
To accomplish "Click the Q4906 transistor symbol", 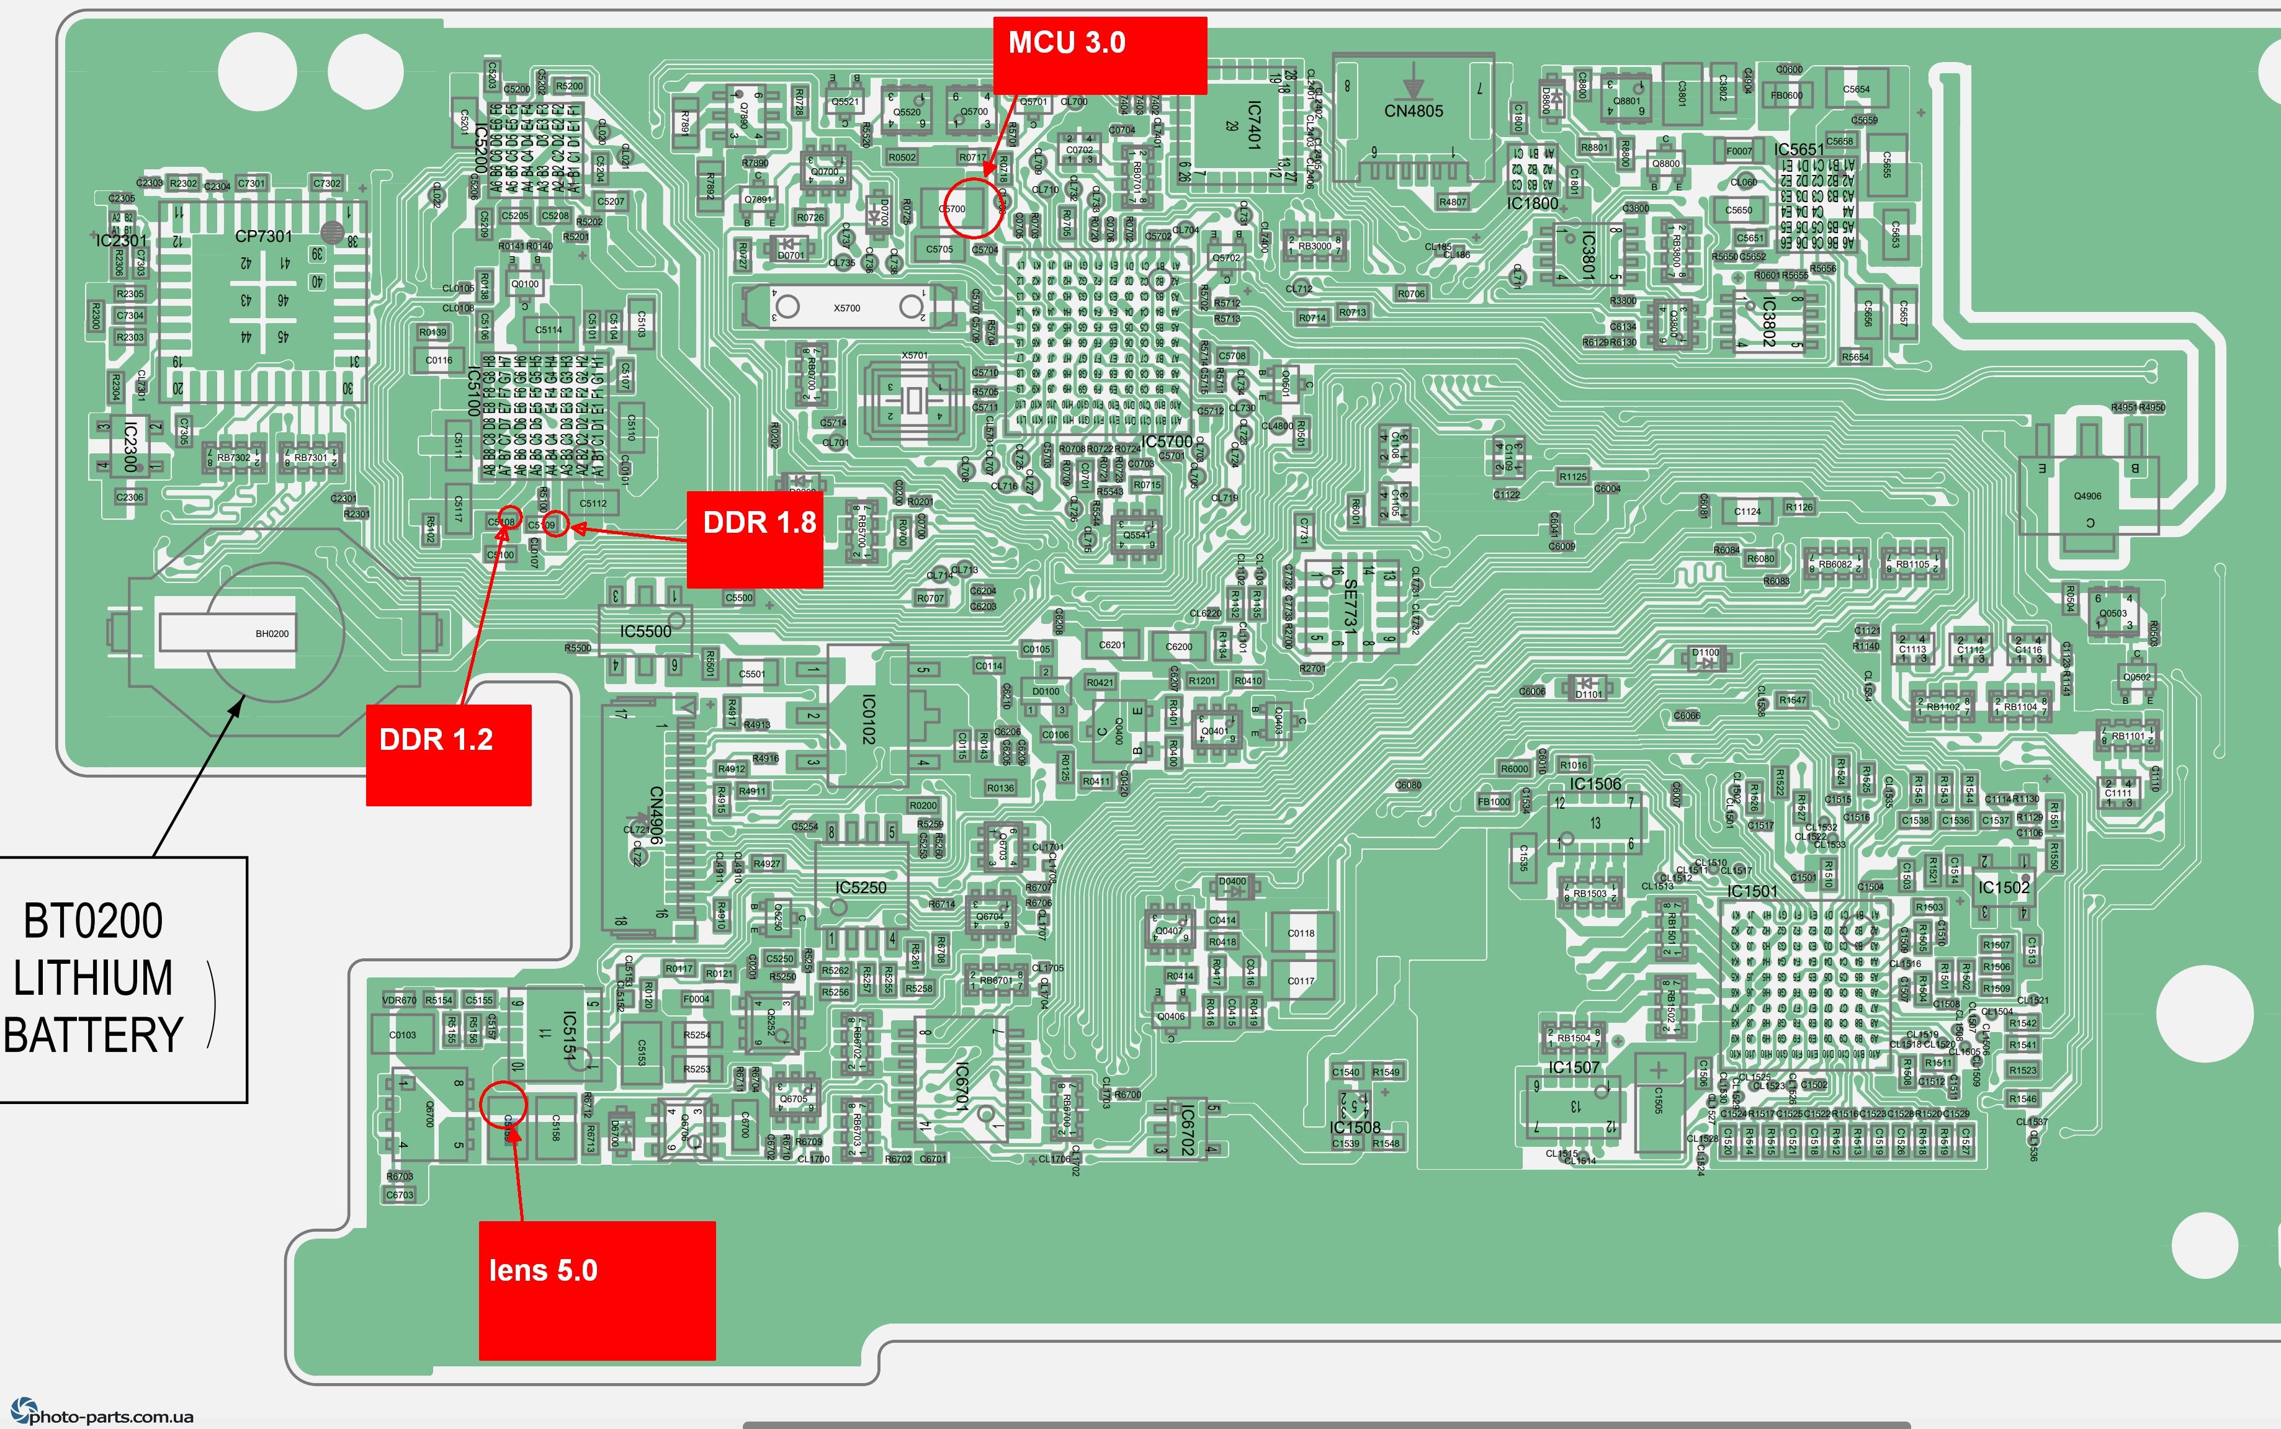I will (x=2087, y=496).
